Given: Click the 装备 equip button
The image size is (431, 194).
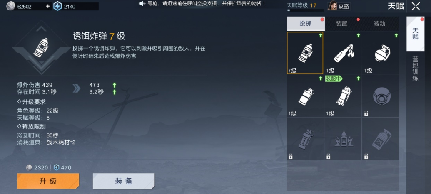Looking at the screenshot, I should pos(124,181).
